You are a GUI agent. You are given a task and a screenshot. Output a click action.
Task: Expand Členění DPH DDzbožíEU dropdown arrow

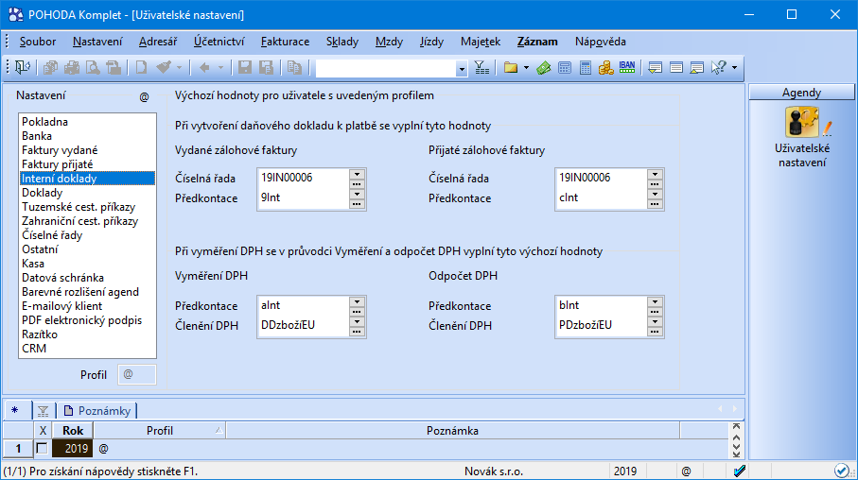coord(357,321)
